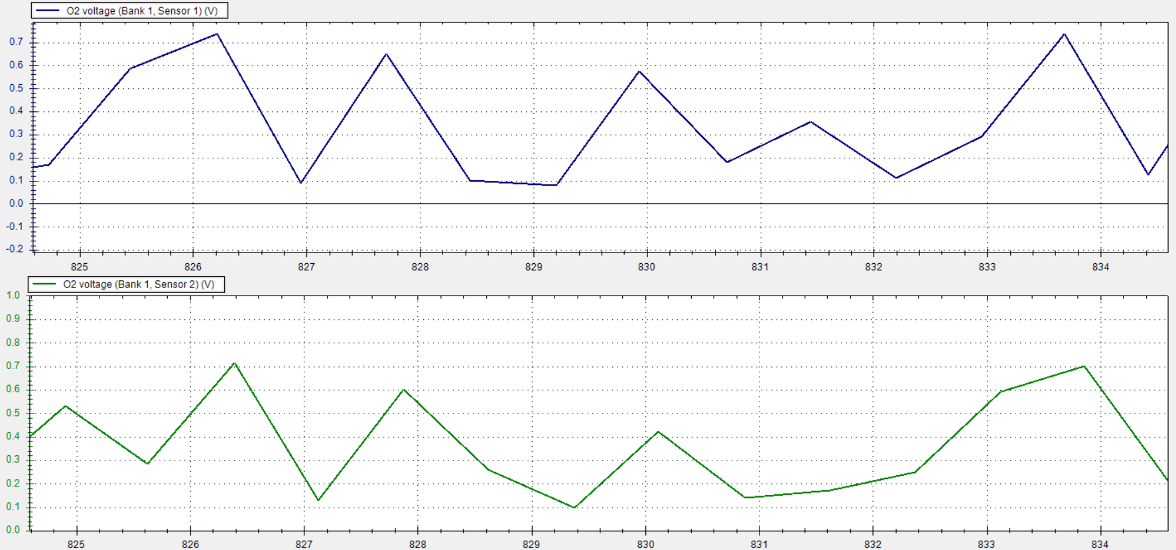1176x550 pixels.
Task: Click Sensor 1 trace low point just before 827
Action: click(301, 183)
